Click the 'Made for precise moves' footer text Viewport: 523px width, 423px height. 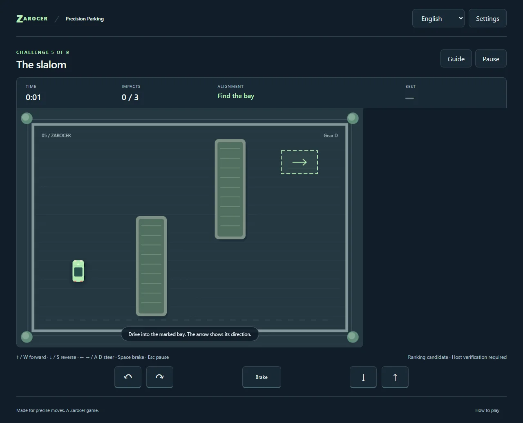click(x=58, y=410)
